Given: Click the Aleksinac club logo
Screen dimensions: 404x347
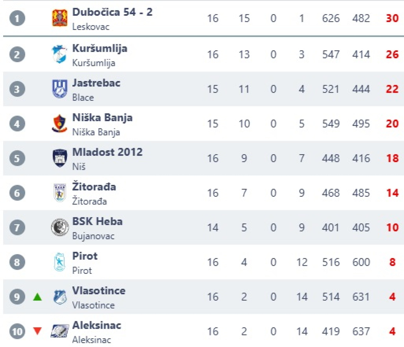Looking at the screenshot, I should (60, 331).
